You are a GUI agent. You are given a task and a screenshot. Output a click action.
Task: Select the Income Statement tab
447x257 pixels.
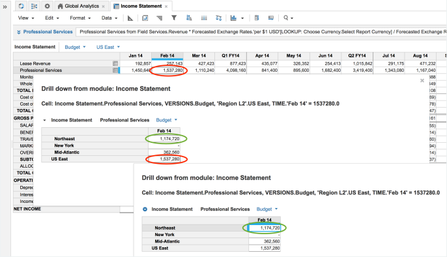click(x=141, y=6)
